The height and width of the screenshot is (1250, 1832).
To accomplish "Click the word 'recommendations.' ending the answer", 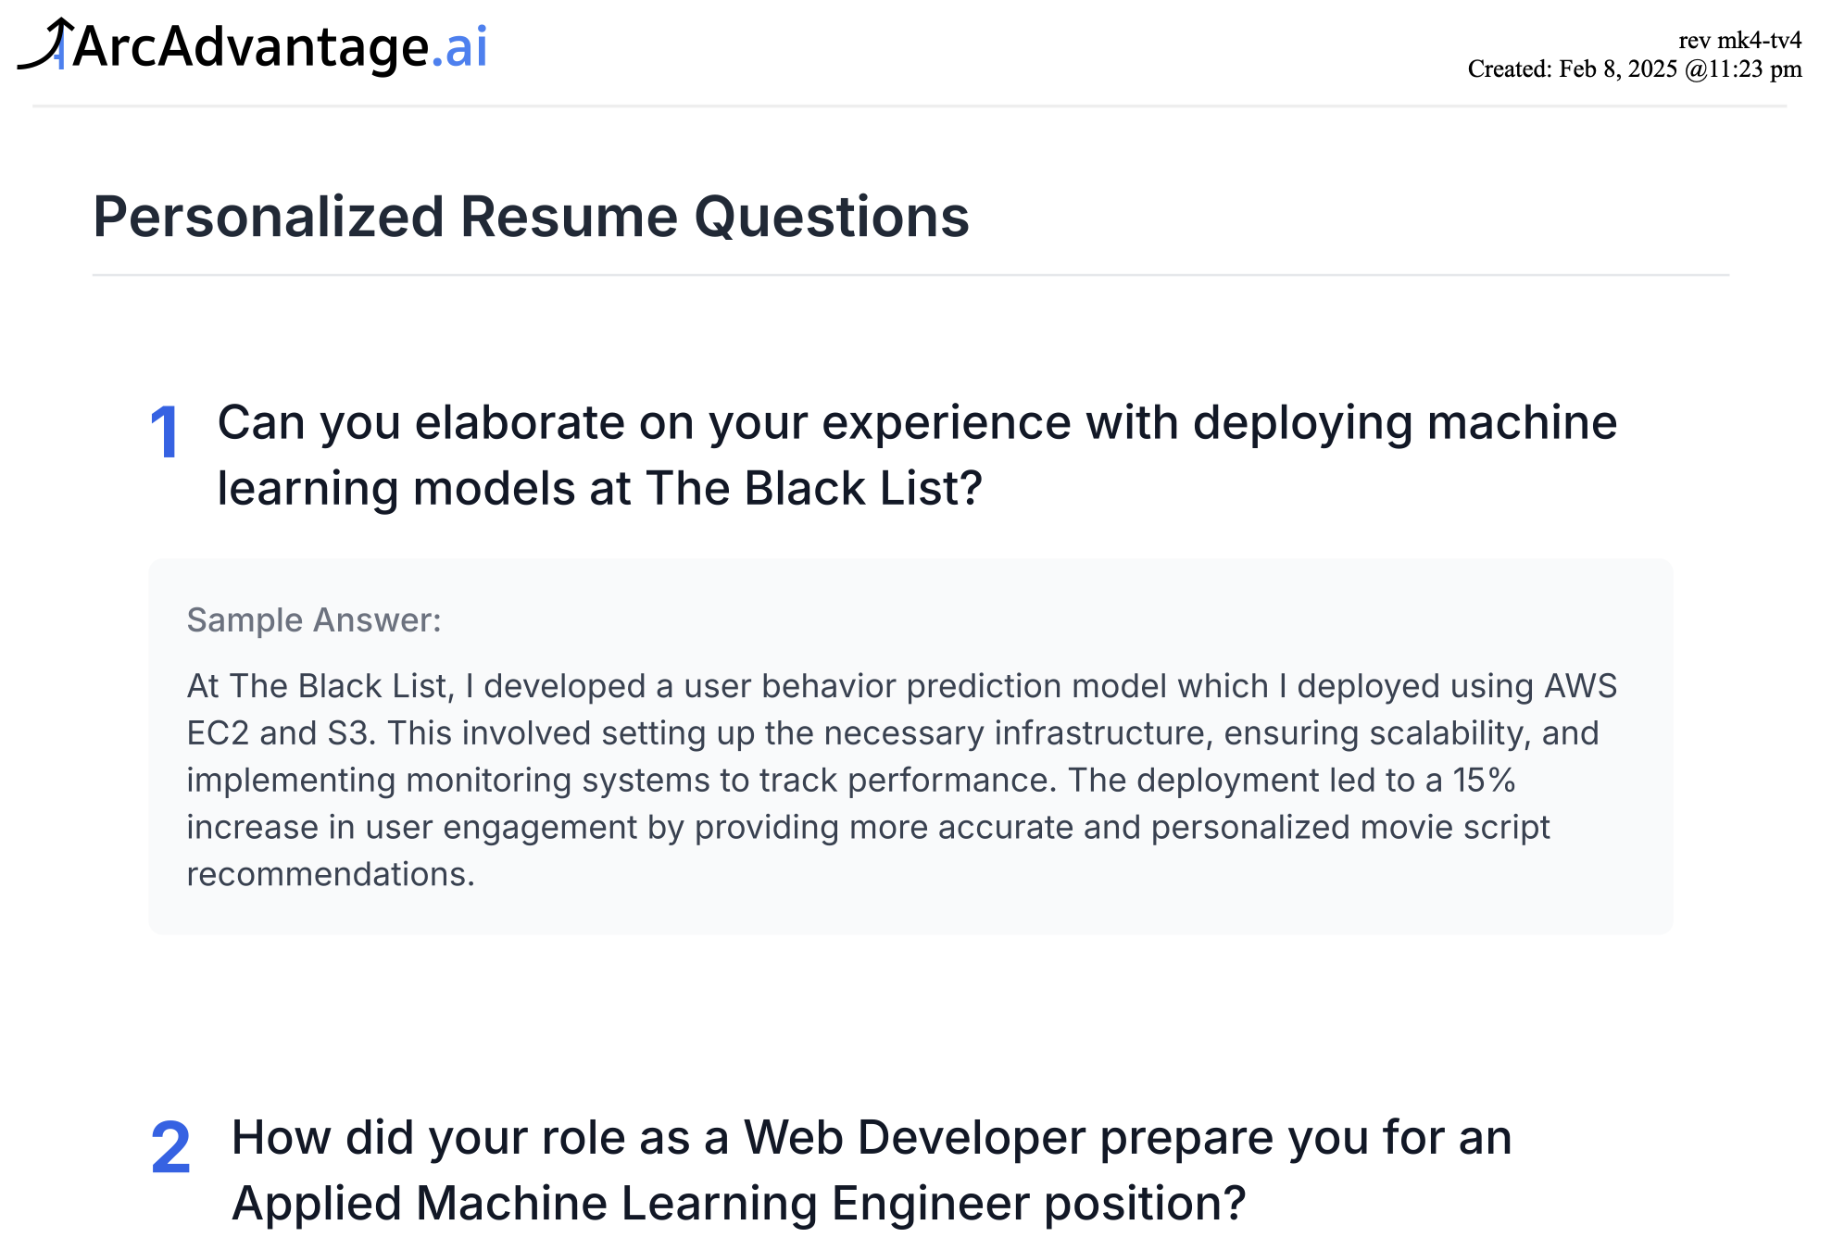I will pos(331,875).
